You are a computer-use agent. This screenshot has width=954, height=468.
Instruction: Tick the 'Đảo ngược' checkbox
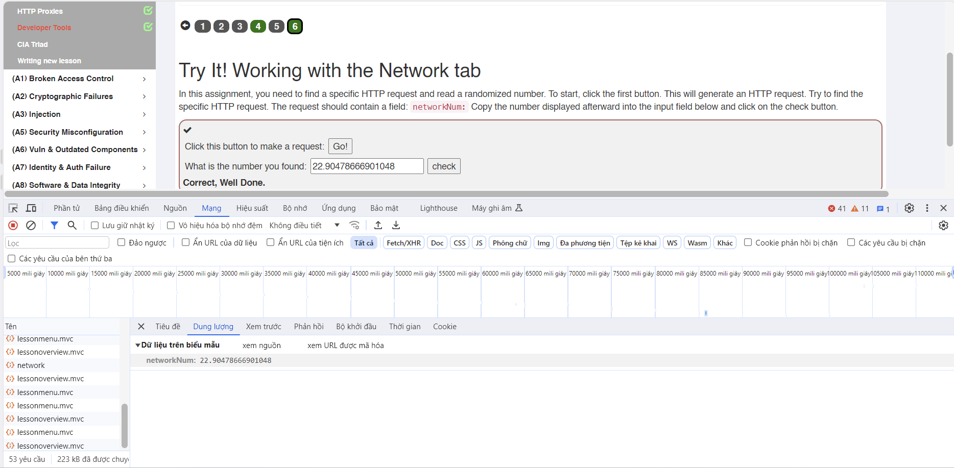click(122, 242)
